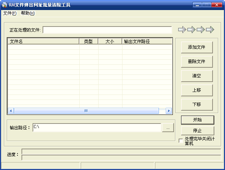The width and height of the screenshot is (225, 170).
Task: Open the 帮助(H) menu
Action: point(28,13)
